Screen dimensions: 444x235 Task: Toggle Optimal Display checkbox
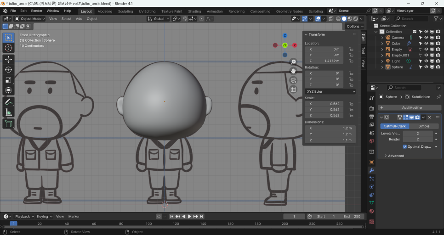coord(404,146)
